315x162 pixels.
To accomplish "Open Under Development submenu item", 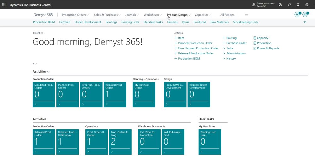I will click(x=88, y=22).
